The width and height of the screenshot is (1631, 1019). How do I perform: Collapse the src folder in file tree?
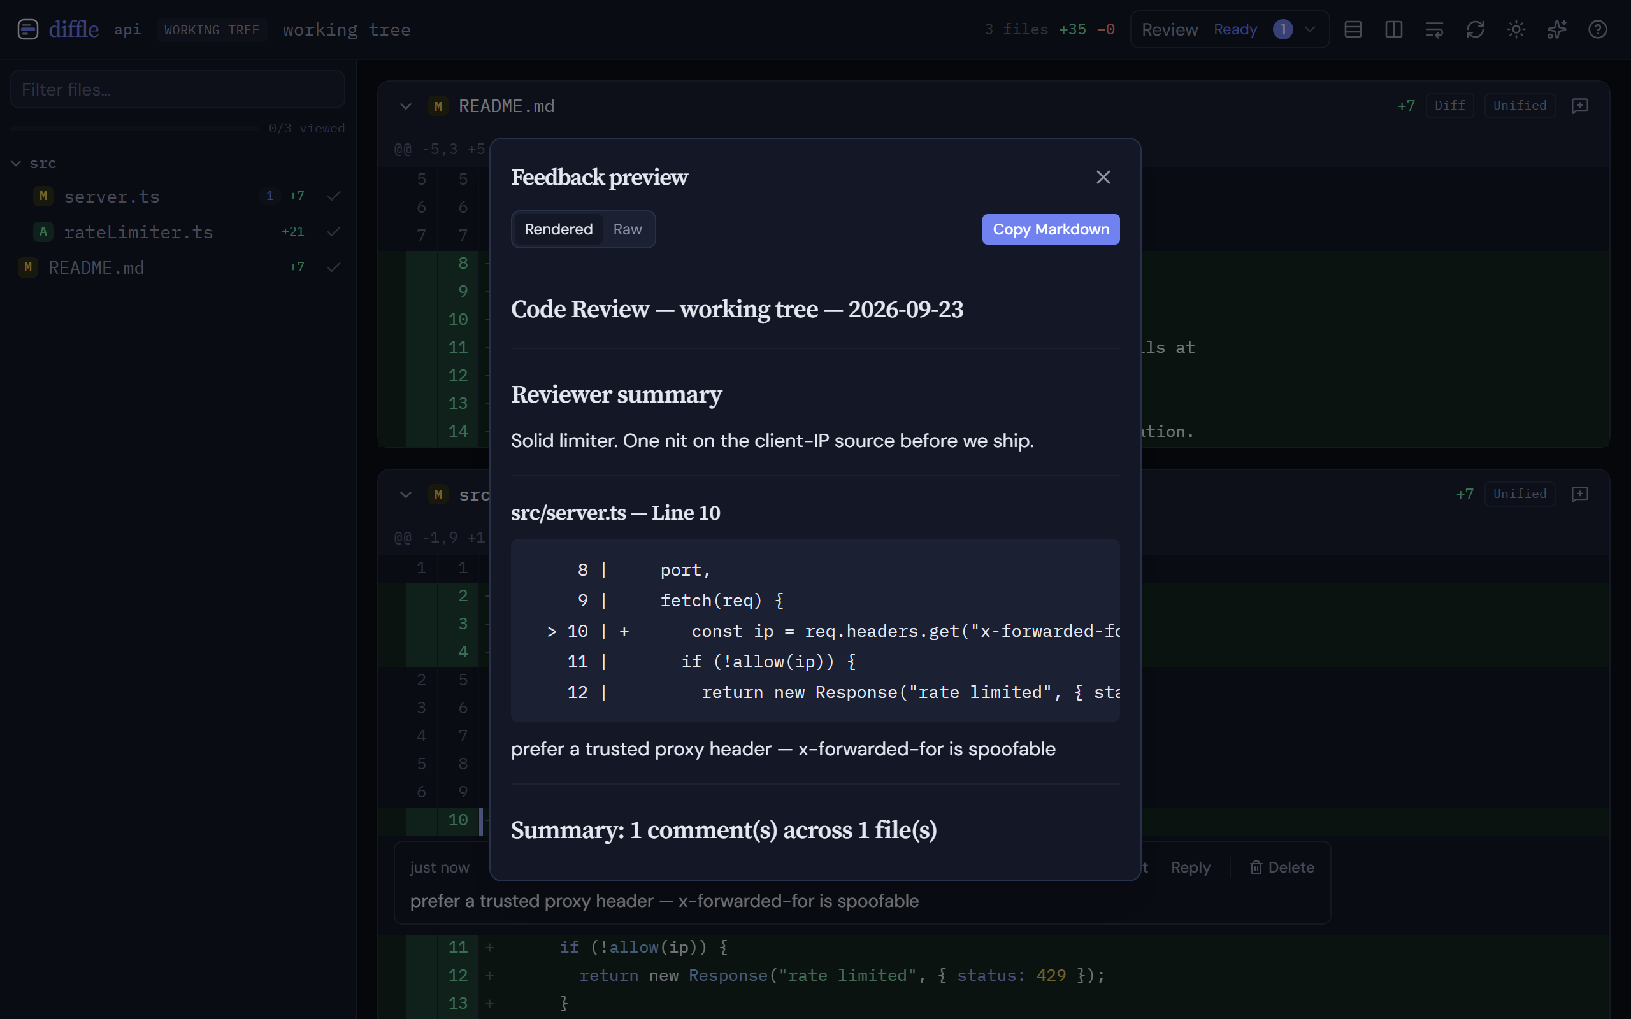(16, 164)
